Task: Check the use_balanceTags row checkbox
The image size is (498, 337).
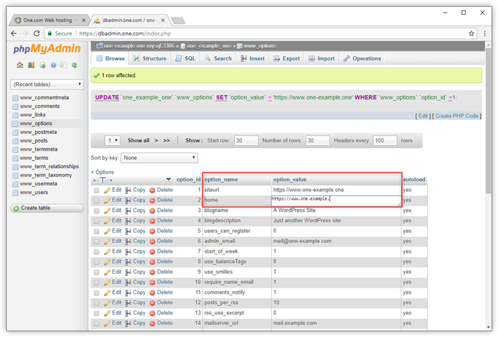Action: click(x=97, y=262)
